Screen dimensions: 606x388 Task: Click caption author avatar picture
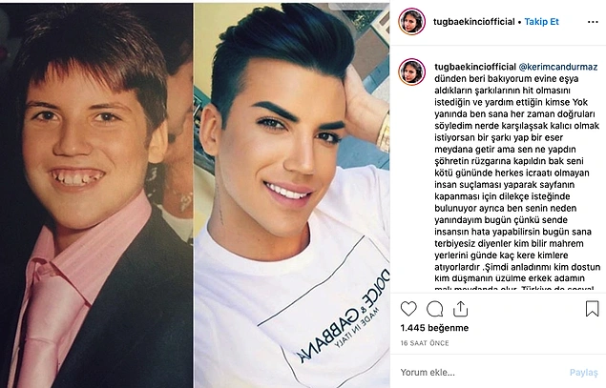[412, 71]
